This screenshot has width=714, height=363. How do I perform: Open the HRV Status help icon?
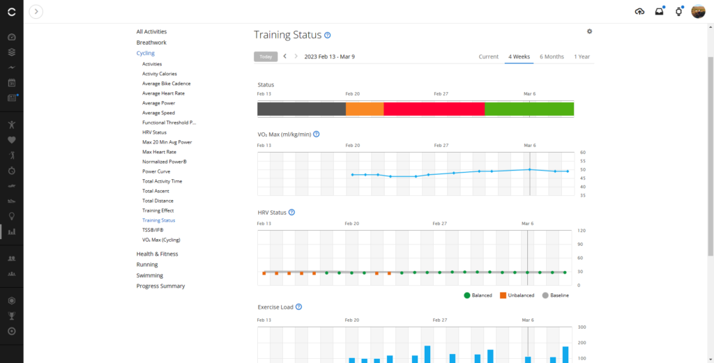(x=292, y=213)
